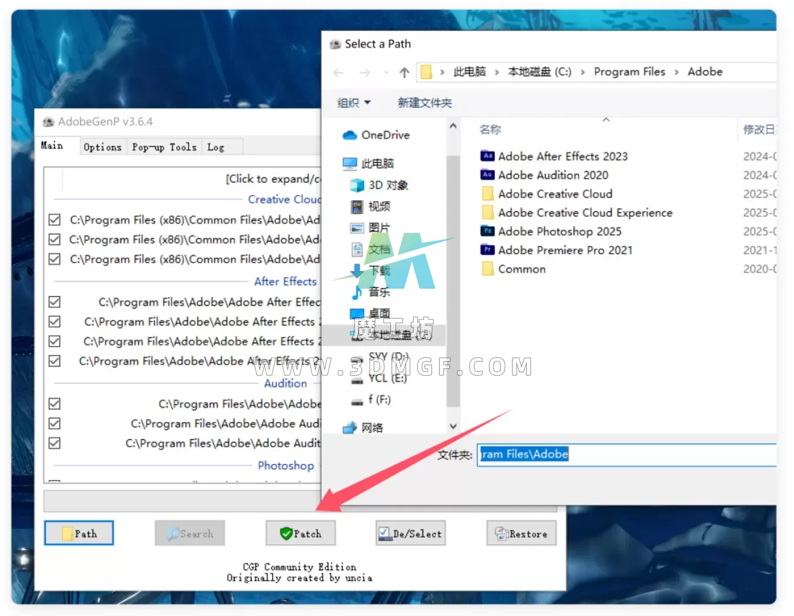Viewport: 794px width, 616px height.
Task: Uncheck the first Creative Cloud path checkbox
Action: tap(55, 220)
